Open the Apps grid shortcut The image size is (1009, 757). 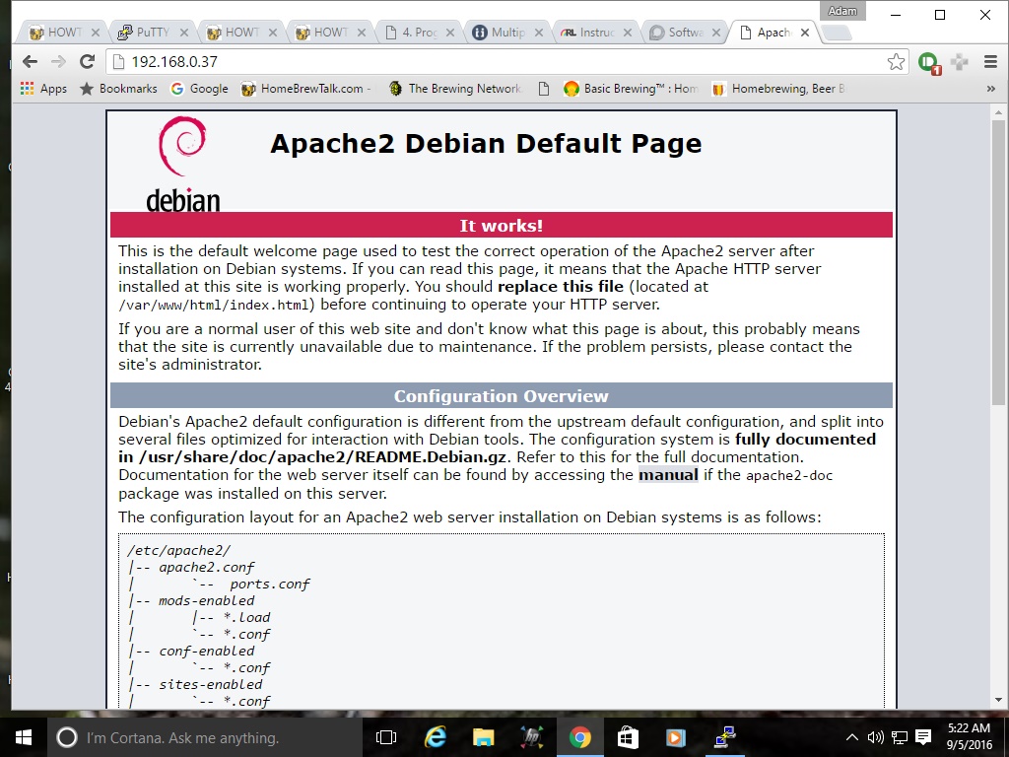coord(43,89)
